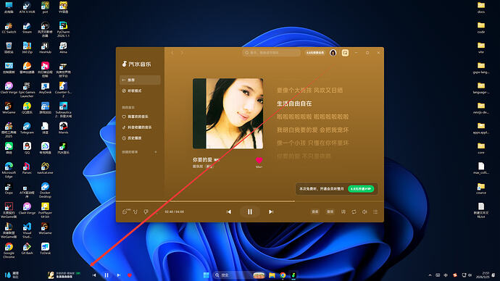Select the code folder on the desktop
Viewport: 500px width, 281px height.
481,28
